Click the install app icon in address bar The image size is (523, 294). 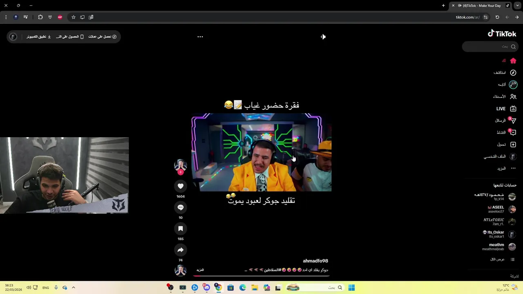pos(82,17)
